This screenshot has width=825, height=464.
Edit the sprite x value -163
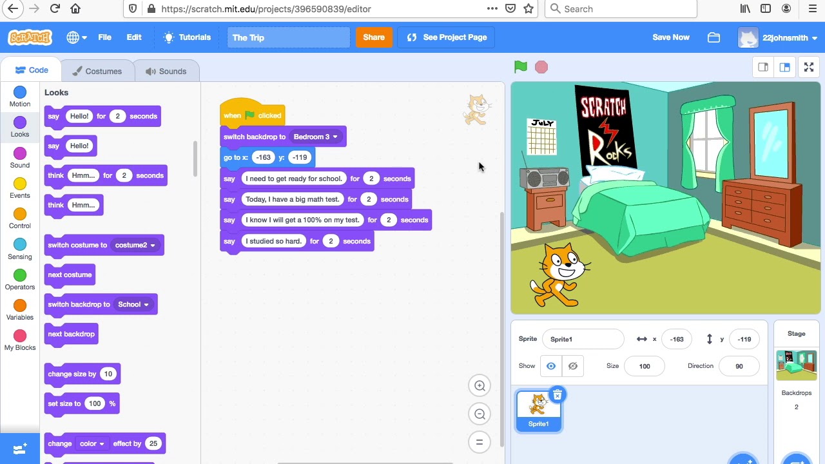[x=677, y=339]
